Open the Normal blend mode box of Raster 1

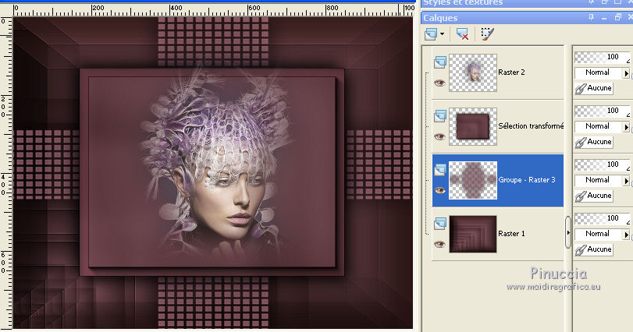coord(598,234)
